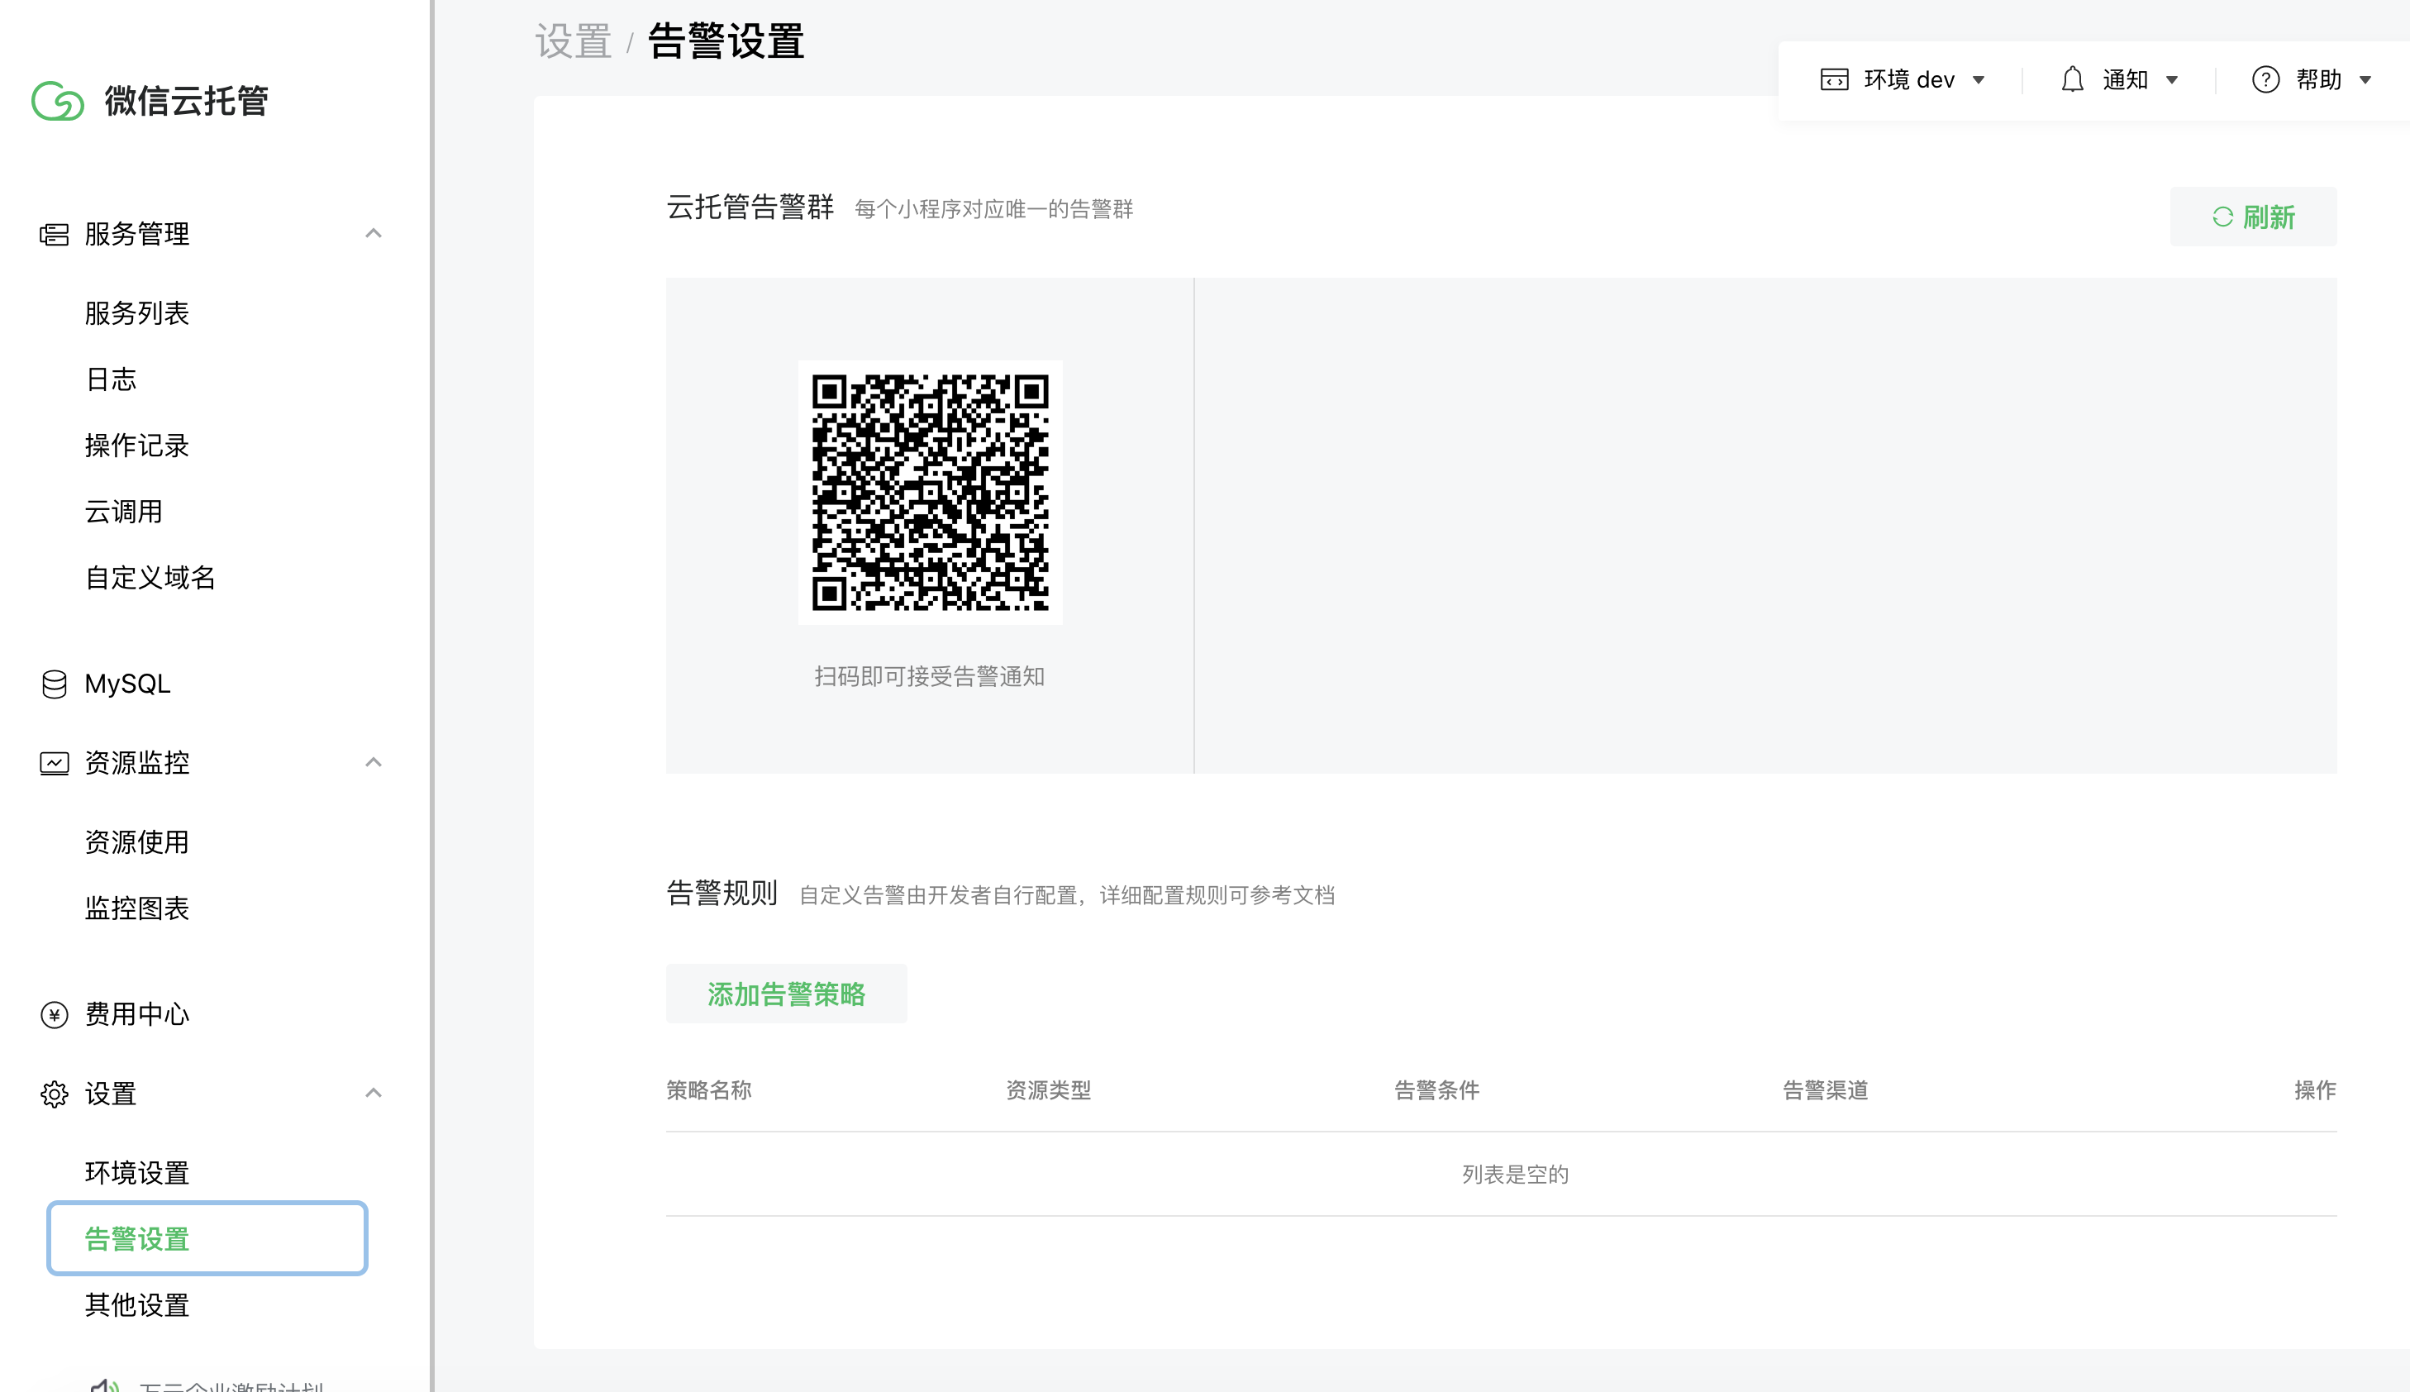
Task: Open the 服务列表 menu item
Action: tap(136, 313)
